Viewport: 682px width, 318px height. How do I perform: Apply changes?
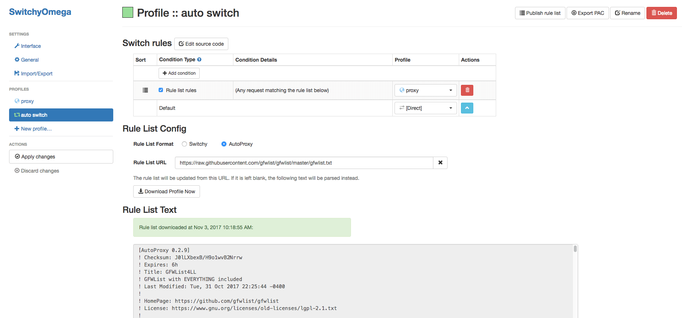[61, 157]
